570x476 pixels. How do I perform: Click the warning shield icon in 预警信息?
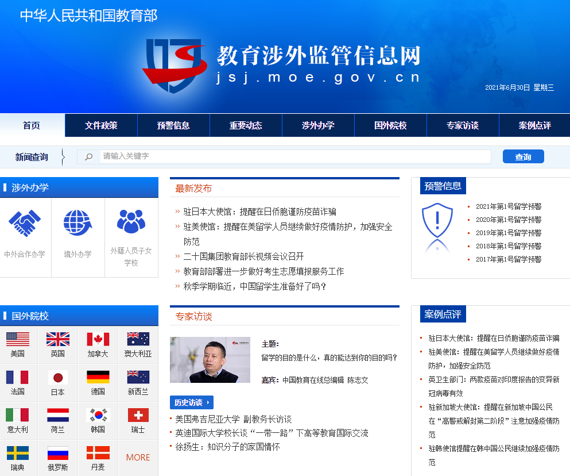pyautogui.click(x=437, y=221)
